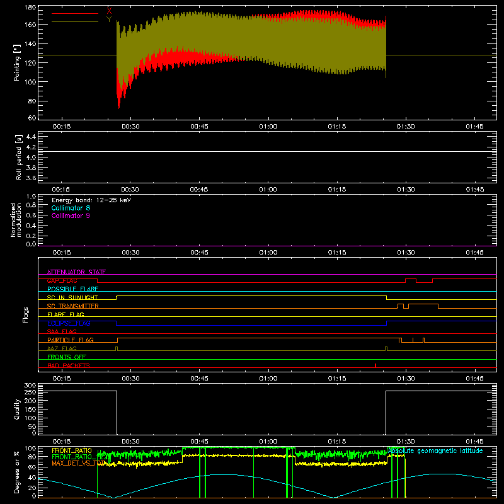Click the PARTICLE_FLAG label

pyautogui.click(x=71, y=340)
